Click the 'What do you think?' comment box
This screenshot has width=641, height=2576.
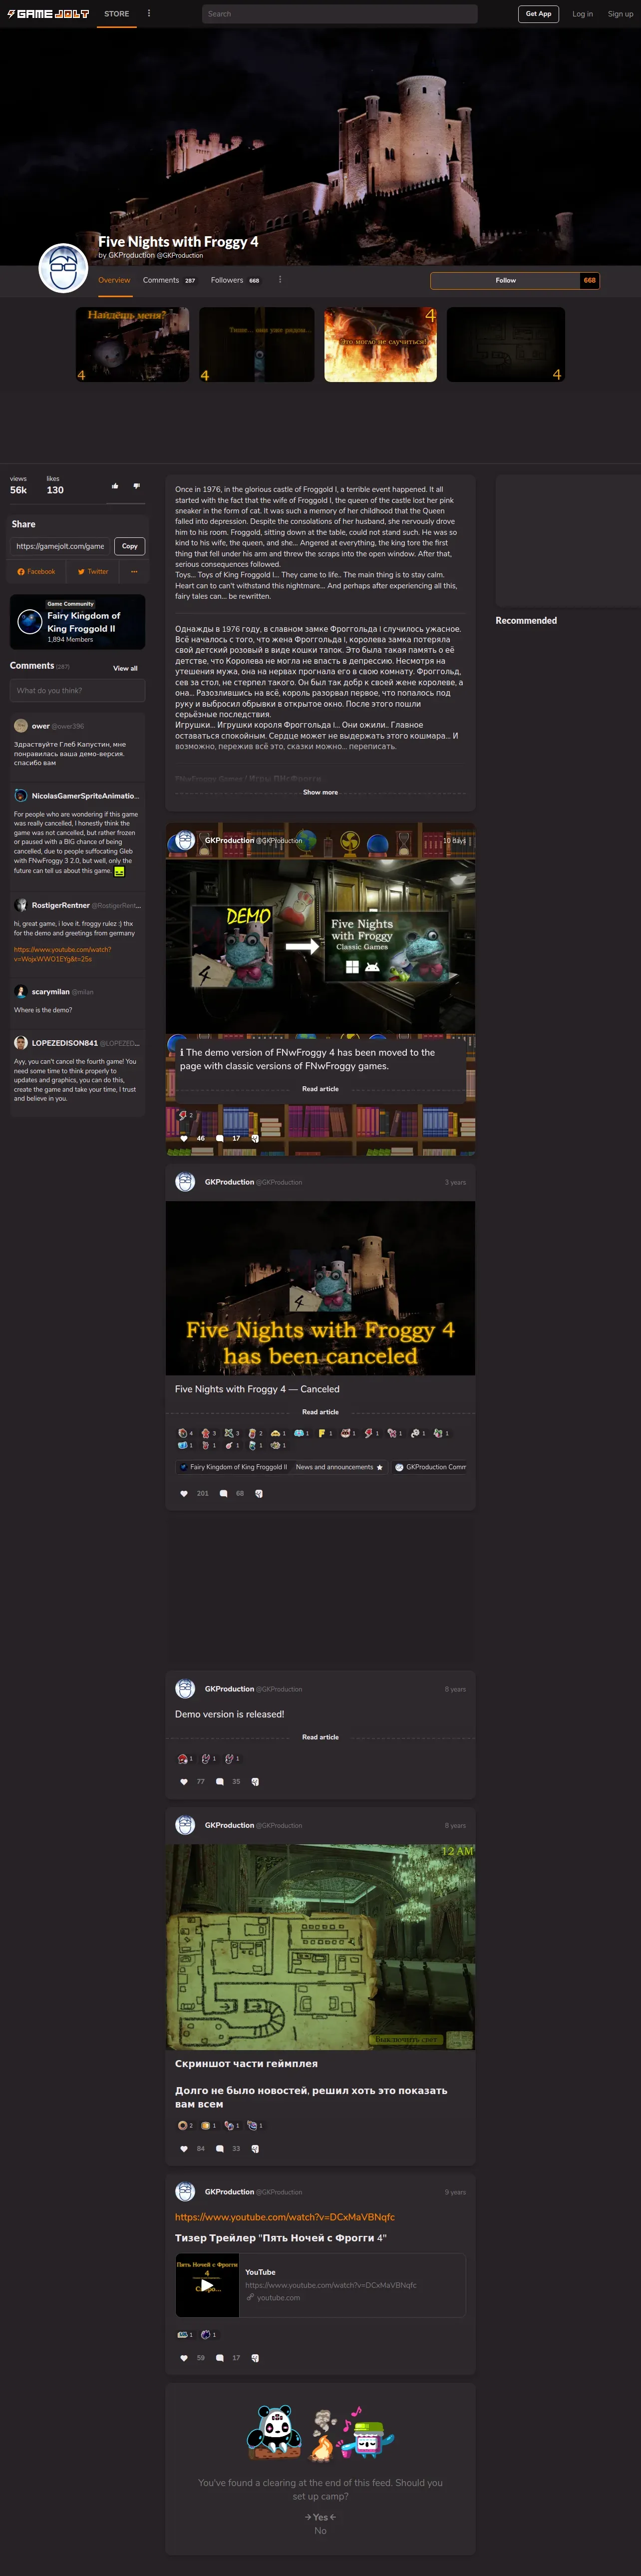click(78, 690)
